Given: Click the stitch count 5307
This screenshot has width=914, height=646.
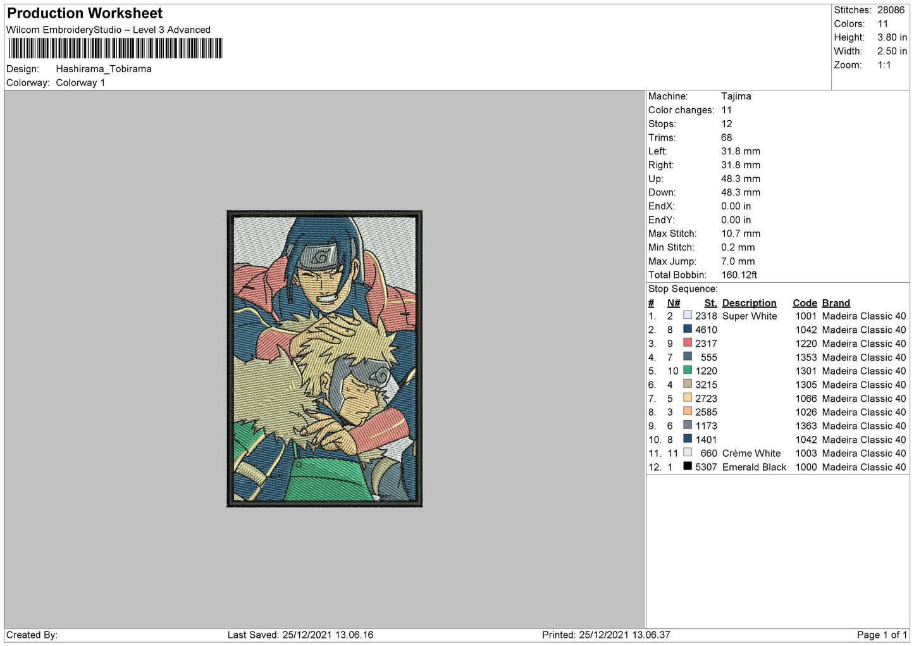Looking at the screenshot, I should [x=706, y=467].
